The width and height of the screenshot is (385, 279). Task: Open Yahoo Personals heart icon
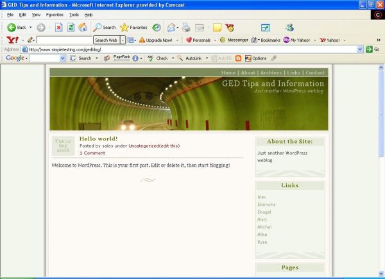[x=189, y=40]
